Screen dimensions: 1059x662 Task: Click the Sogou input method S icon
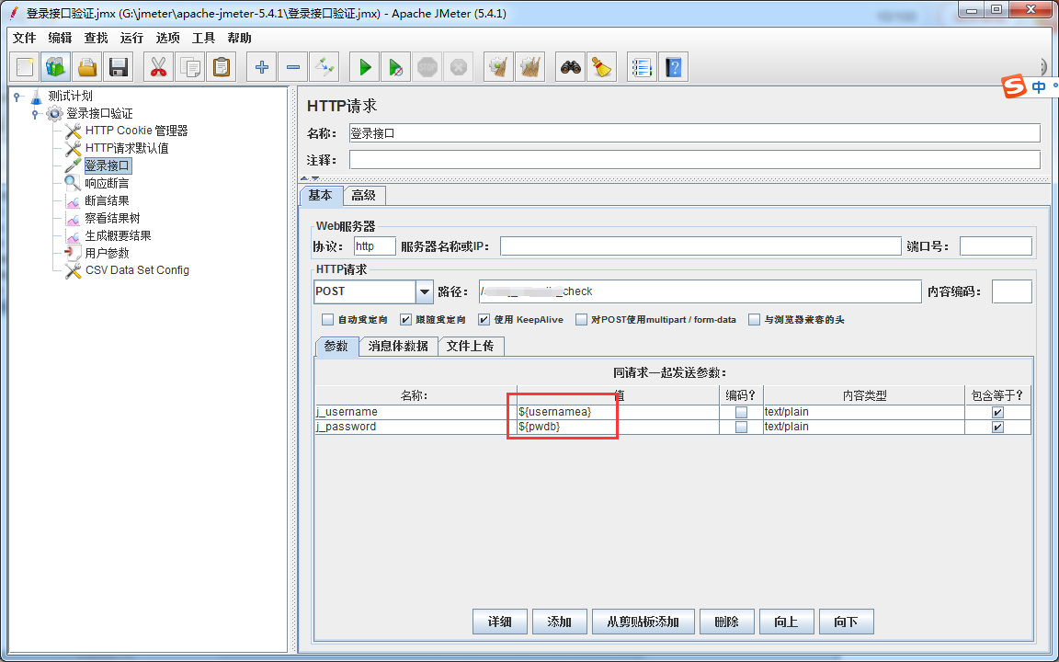point(1013,87)
